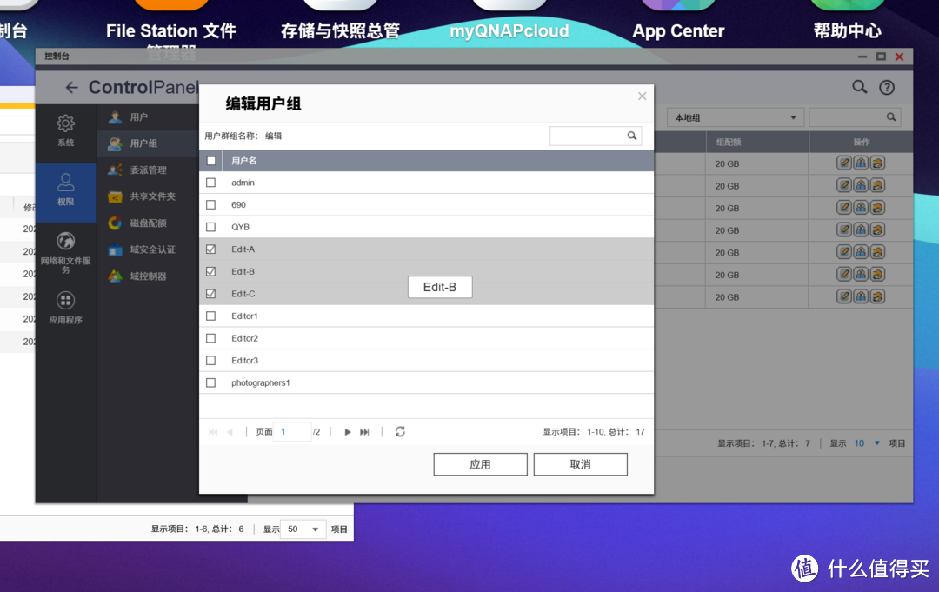939x592 pixels.
Task: Open the 本地组 dropdown
Action: (x=734, y=116)
